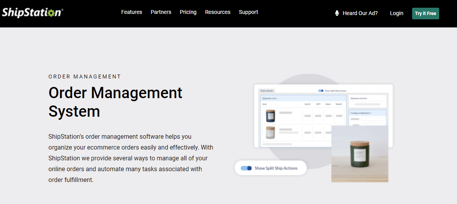Click the "Order Management System" heading
Screen dimensions: 457x204
pos(115,102)
